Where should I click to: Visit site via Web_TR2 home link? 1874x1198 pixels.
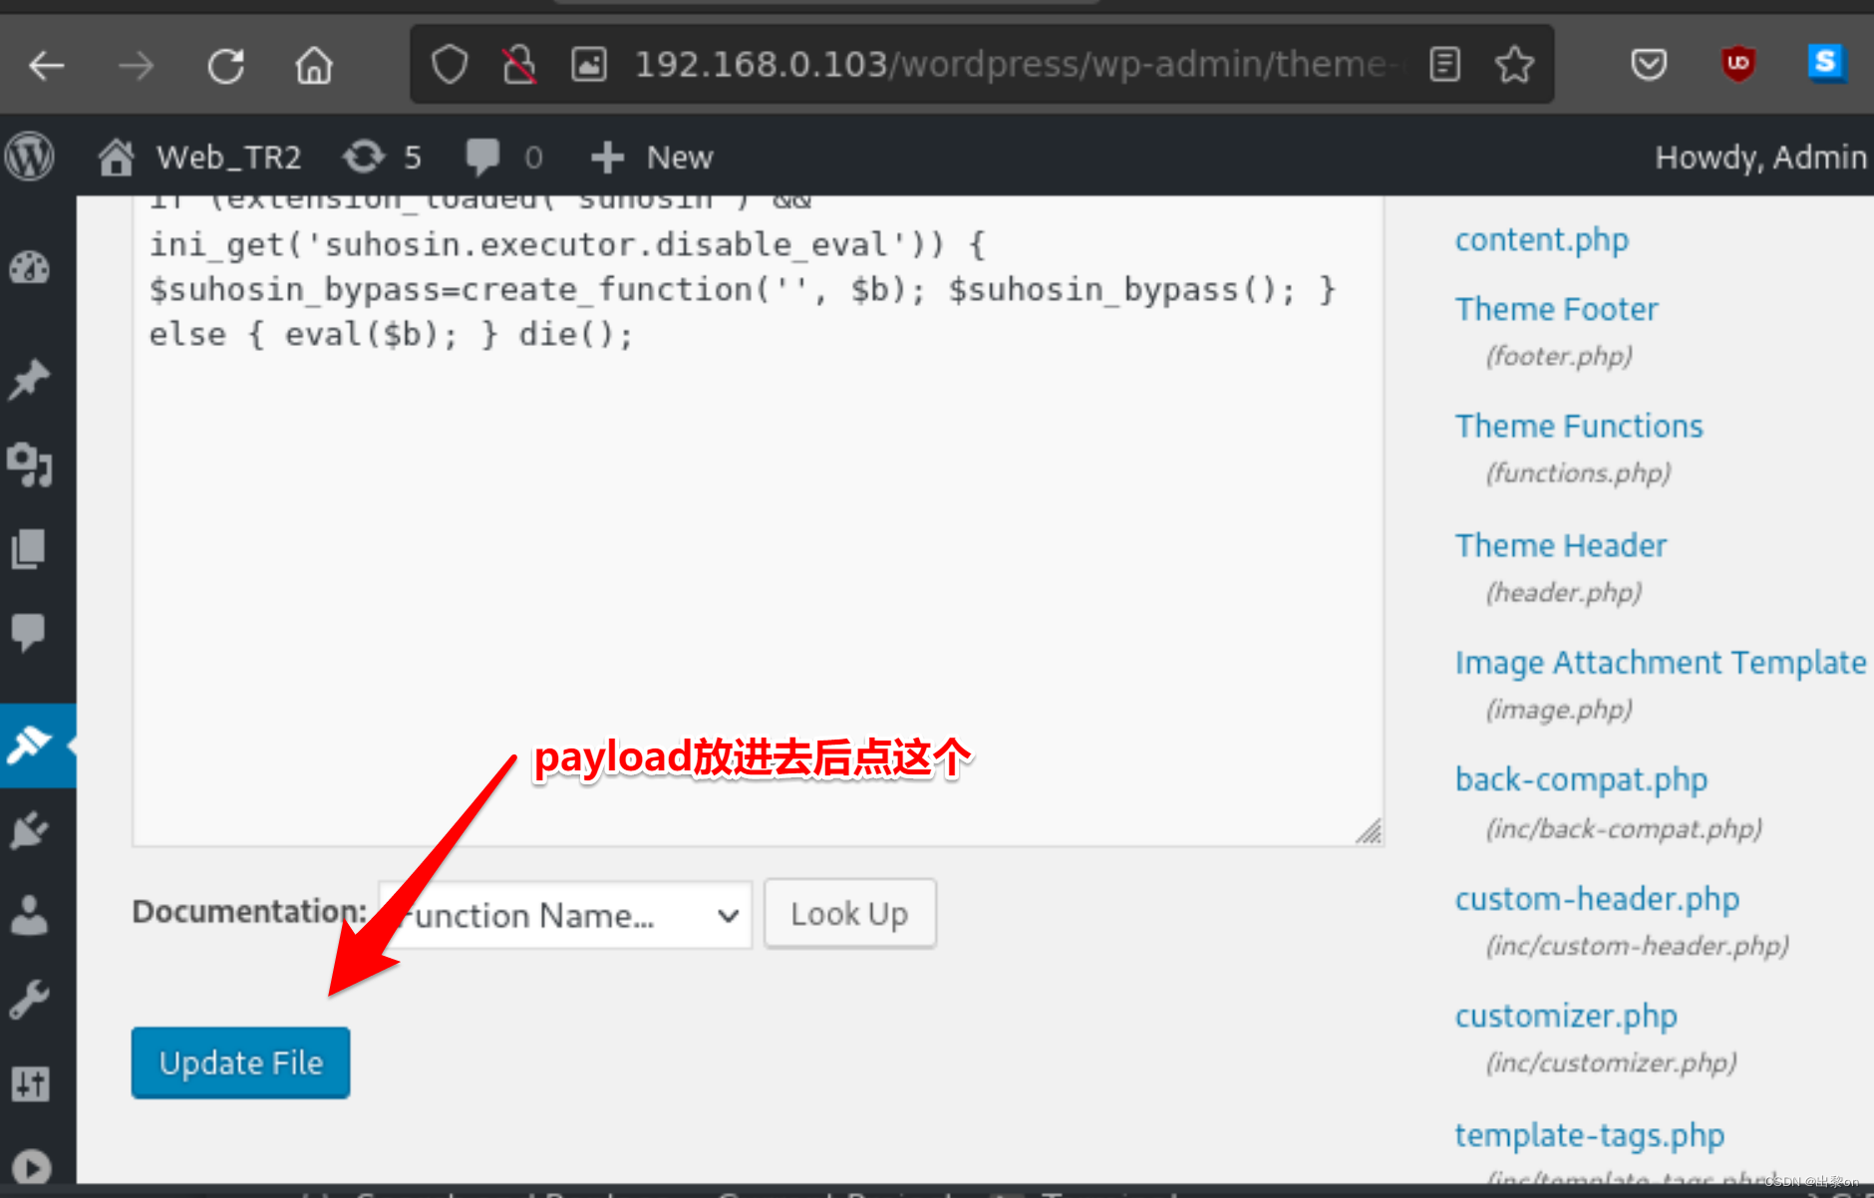199,156
